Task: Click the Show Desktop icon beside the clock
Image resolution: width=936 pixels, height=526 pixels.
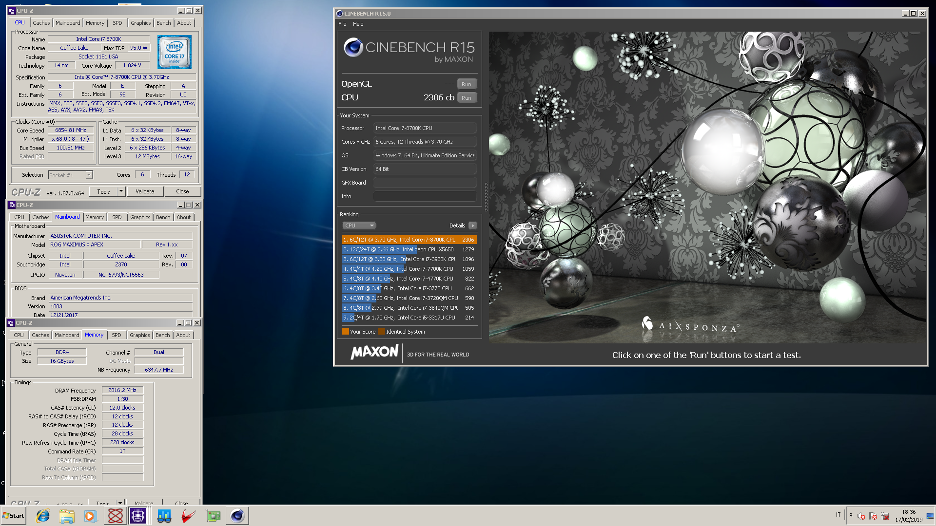Action: point(930,516)
